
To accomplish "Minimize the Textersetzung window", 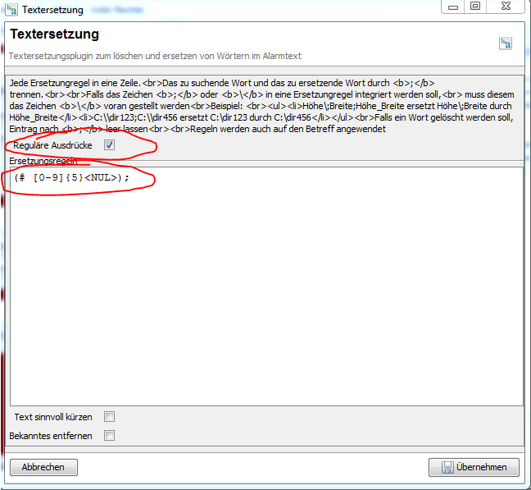I will [451, 7].
